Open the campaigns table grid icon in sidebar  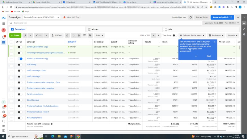click(x=3, y=43)
